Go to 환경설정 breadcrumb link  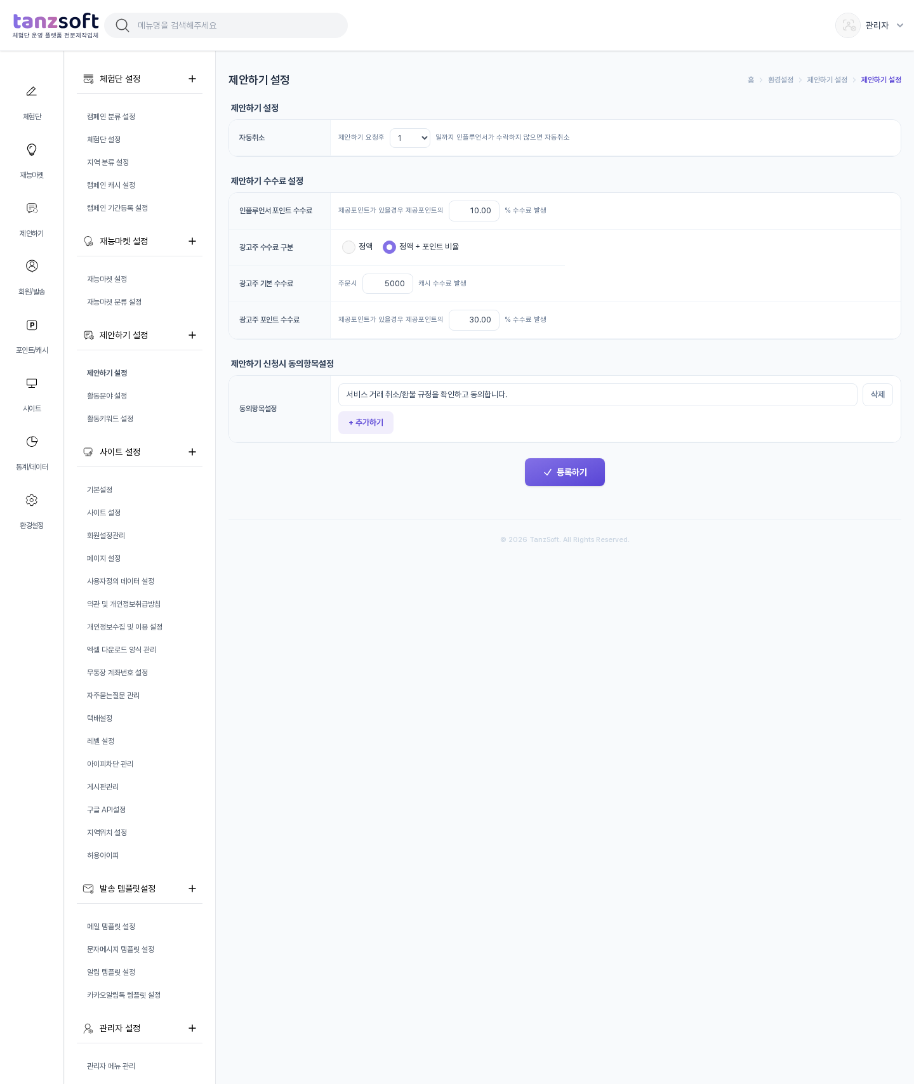click(x=781, y=80)
